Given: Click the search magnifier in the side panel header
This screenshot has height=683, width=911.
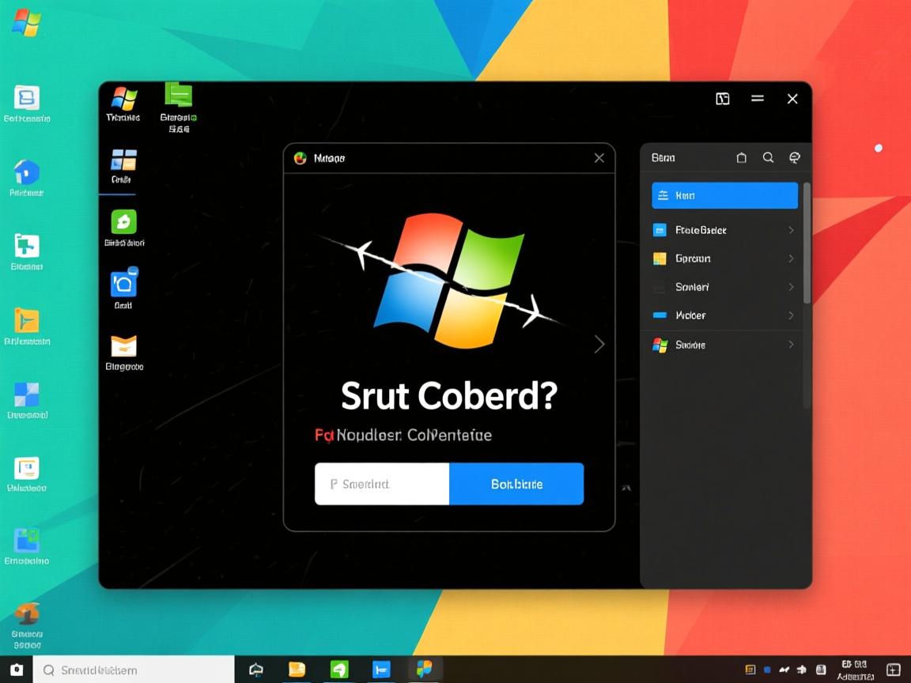Looking at the screenshot, I should pos(768,157).
